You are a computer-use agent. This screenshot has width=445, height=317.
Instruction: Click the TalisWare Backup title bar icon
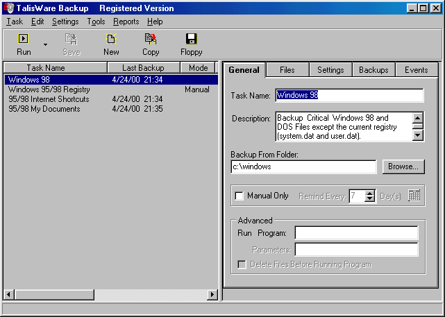(x=9, y=8)
